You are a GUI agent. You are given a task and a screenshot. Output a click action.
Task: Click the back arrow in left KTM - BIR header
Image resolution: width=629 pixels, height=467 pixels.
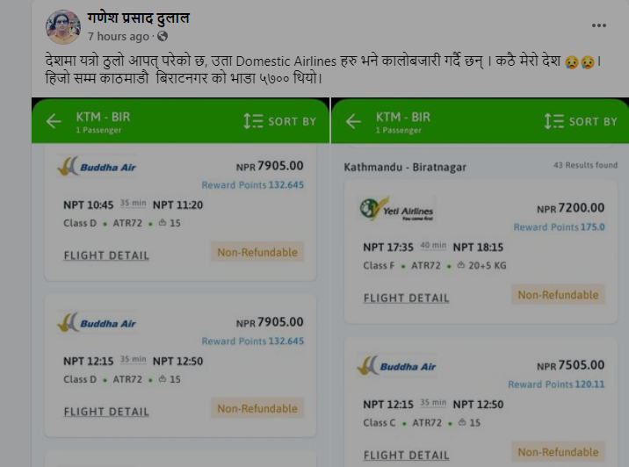point(54,121)
